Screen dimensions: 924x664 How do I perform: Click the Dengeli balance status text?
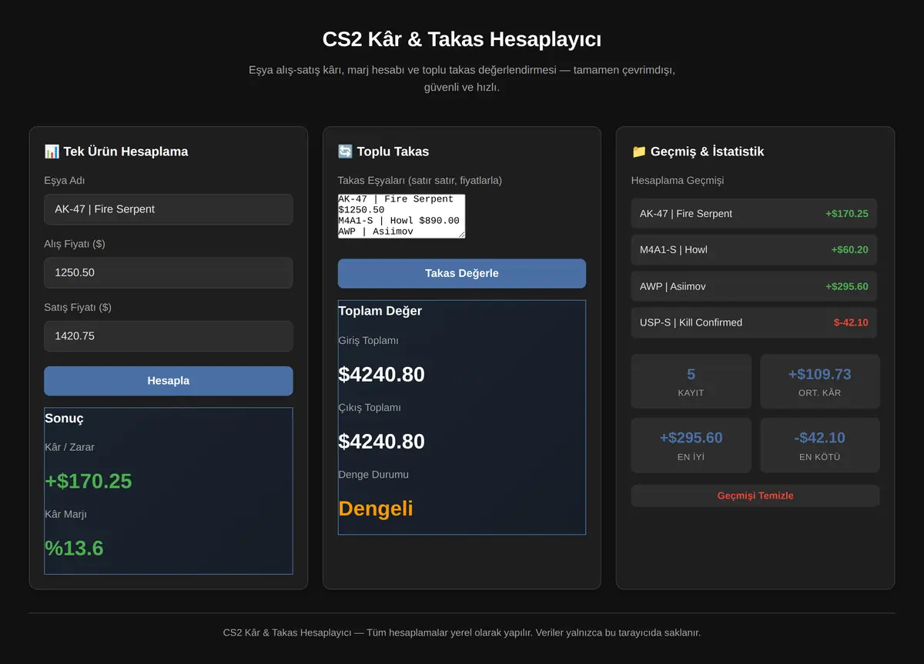coord(376,509)
